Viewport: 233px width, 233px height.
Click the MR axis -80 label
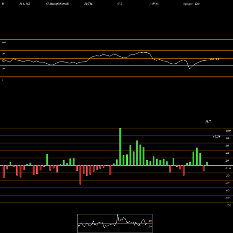[227, 198]
